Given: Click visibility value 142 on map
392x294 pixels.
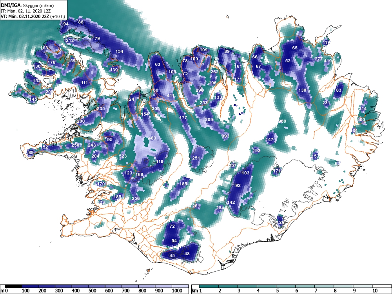Looking at the screenshot, I should (231, 202).
